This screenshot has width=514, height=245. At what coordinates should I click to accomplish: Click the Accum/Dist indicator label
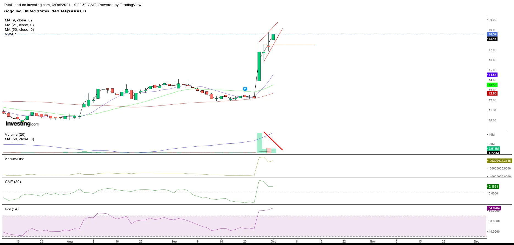coord(14,159)
